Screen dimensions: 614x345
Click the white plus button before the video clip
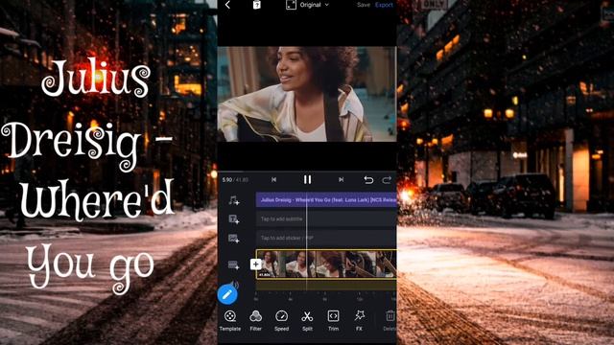coord(256,264)
